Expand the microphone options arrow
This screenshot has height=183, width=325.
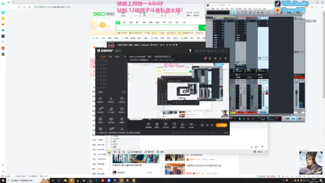pos(186,125)
